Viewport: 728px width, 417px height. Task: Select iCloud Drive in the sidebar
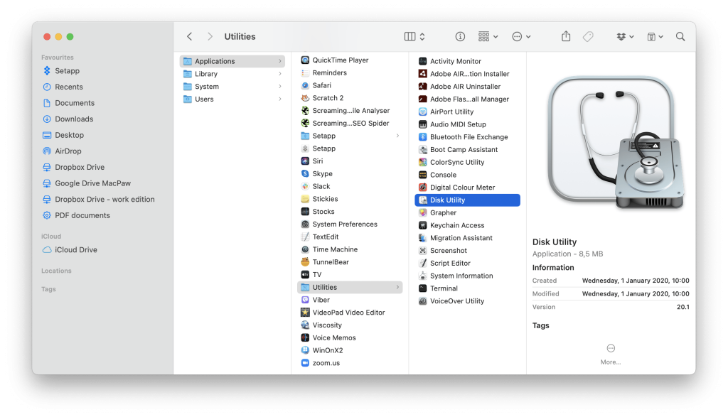(x=75, y=250)
